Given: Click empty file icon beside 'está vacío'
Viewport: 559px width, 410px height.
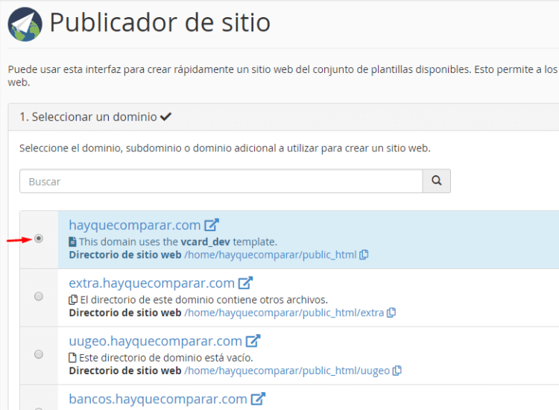Looking at the screenshot, I should [x=72, y=358].
